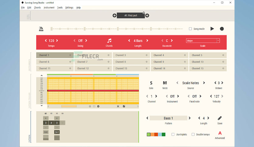Open the Chords menu
Viewport: 254px width, 147px height.
tap(37, 8)
